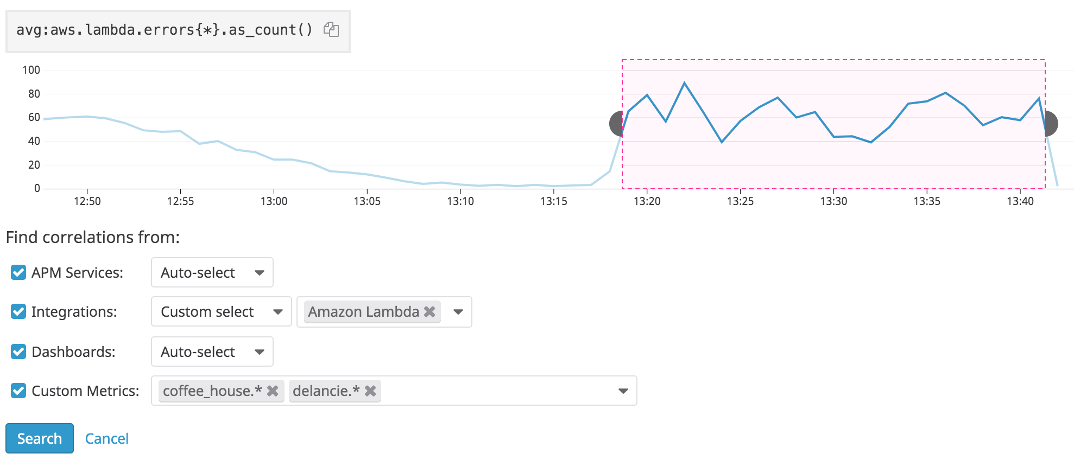Open the APM Services Auto-select dropdown
1074x460 pixels.
[x=212, y=272]
